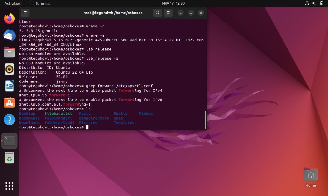
Task: Click the Public directory name in ls output
Action: click(121, 114)
